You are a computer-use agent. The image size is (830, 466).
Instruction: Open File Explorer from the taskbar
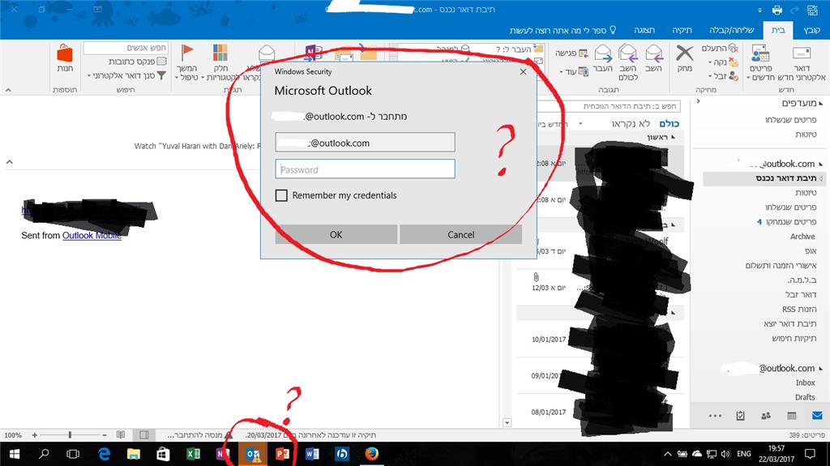point(134,454)
